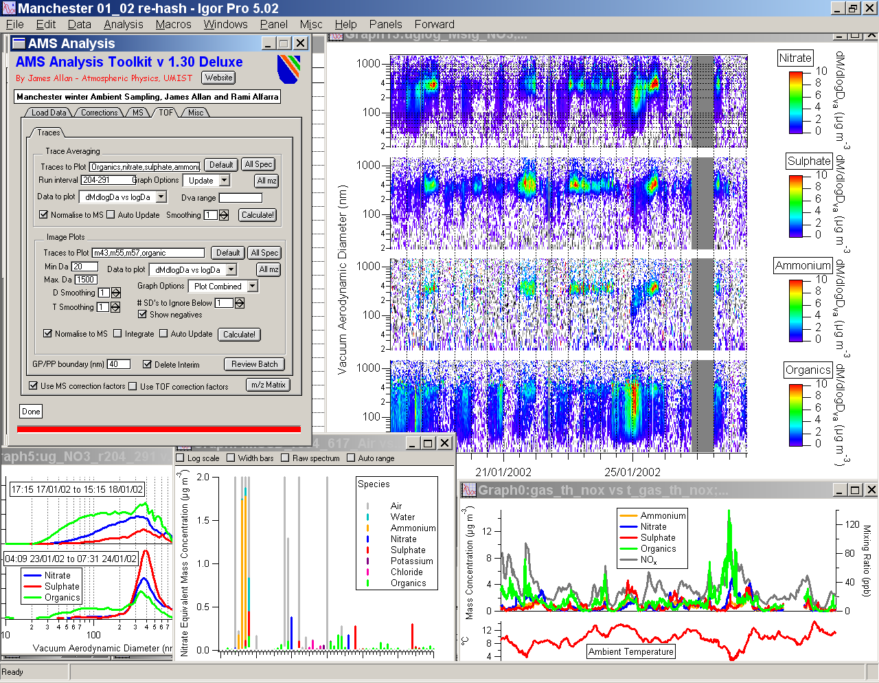This screenshot has height=683, width=879.
Task: Click the GP/PP boundary input field
Action: coord(118,364)
